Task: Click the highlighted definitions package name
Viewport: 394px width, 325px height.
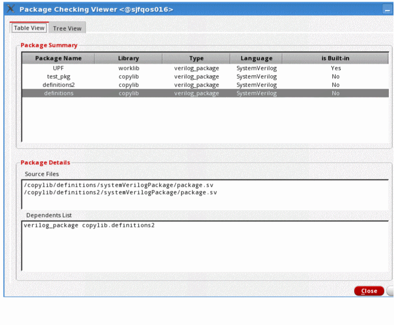Action: tap(58, 93)
